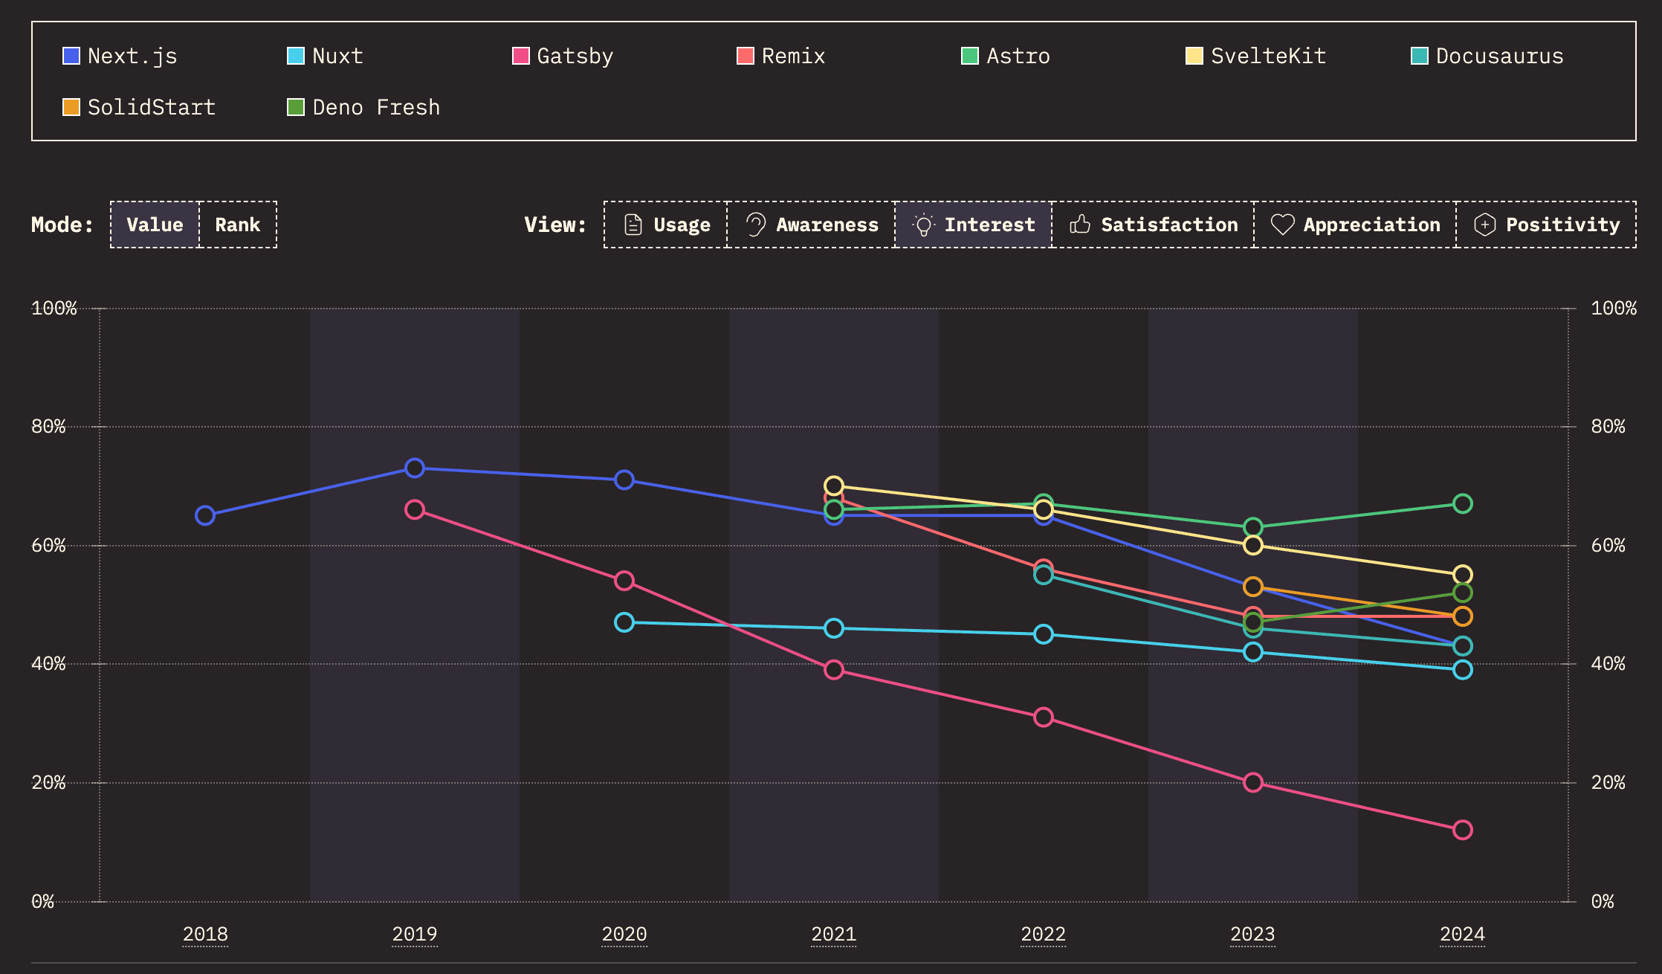Screen dimensions: 1662x974
Task: Switch to the Satisfaction view
Action: 1154,225
